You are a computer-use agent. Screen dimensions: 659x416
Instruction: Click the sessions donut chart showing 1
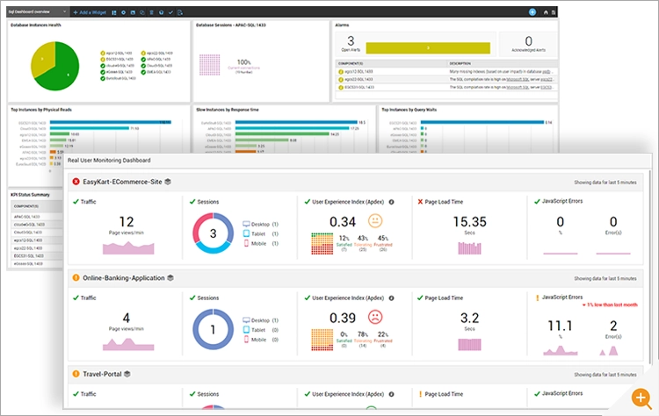tap(214, 329)
